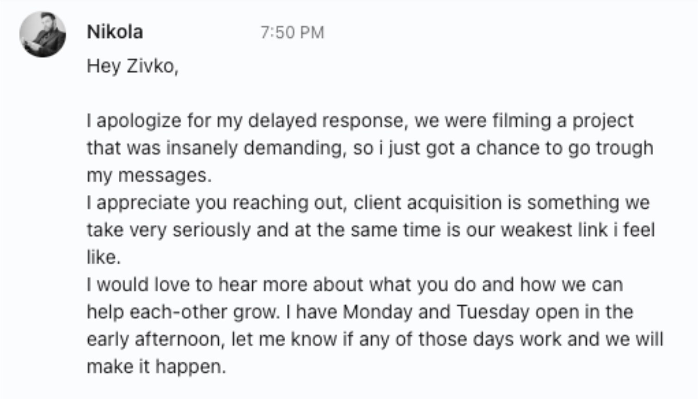698x399 pixels.
Task: Click the line "I would love to hear more"
Action: [x=355, y=284]
